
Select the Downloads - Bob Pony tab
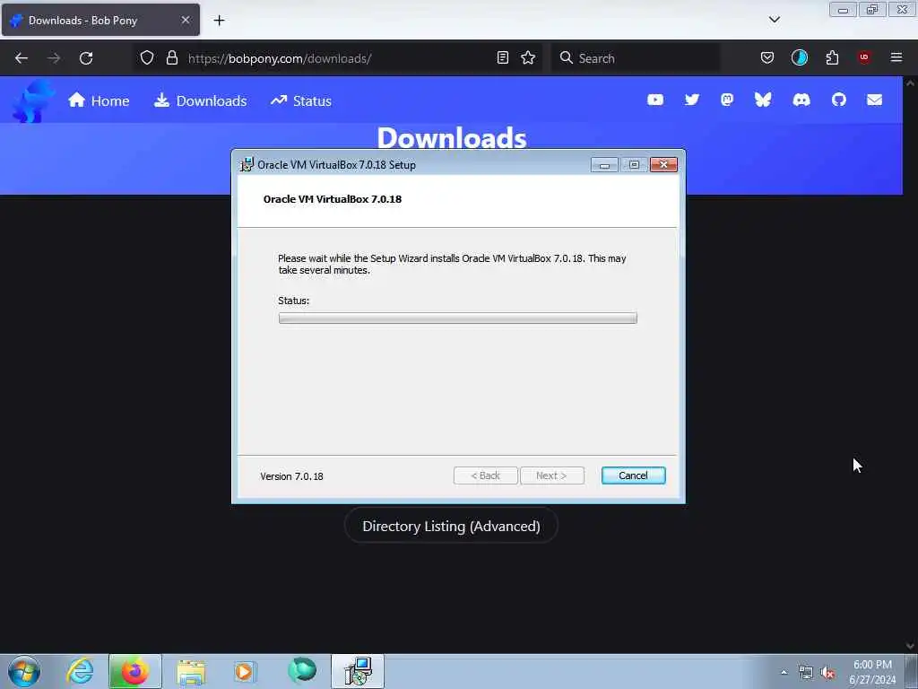coord(100,20)
